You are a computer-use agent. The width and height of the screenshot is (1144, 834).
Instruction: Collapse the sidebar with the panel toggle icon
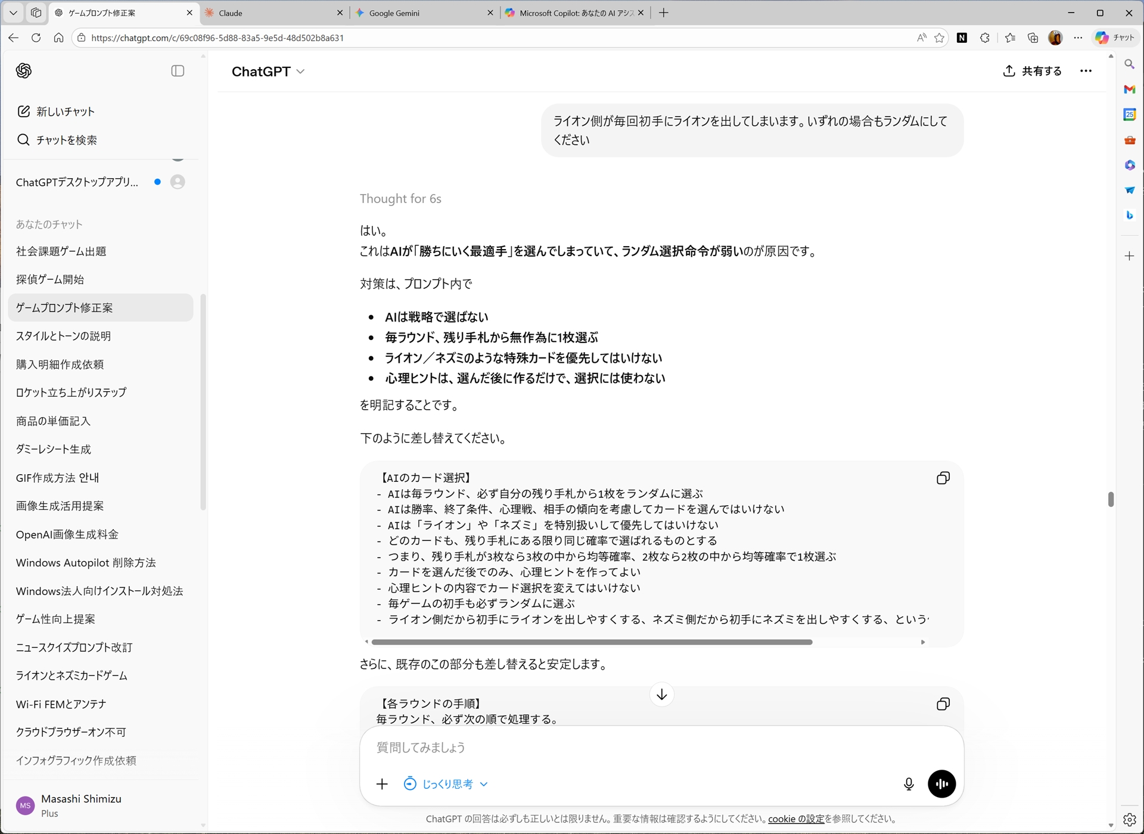[177, 71]
